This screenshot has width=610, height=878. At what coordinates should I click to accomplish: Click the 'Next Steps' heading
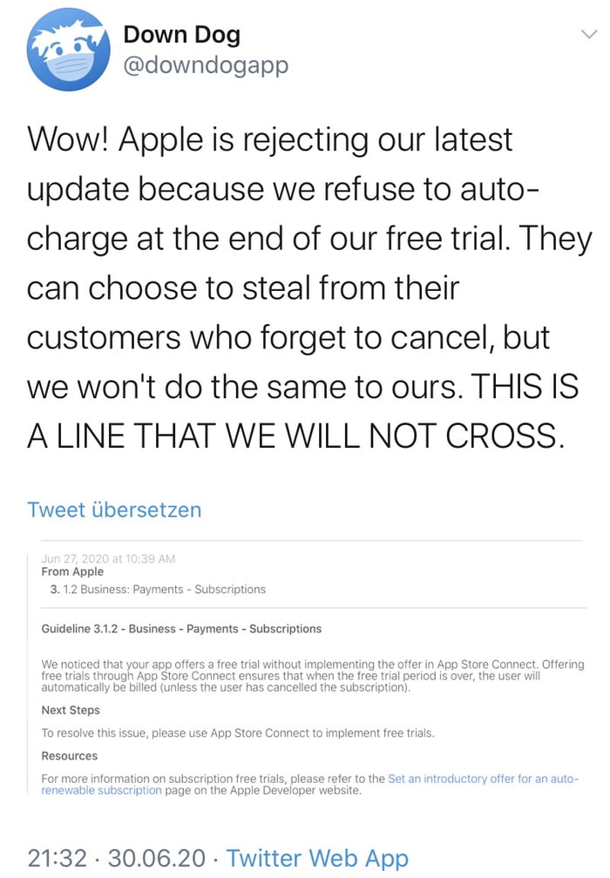(71, 710)
